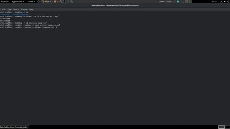Open the keyboard language indicator dropdown
This screenshot has height=129, width=230.
214,1
